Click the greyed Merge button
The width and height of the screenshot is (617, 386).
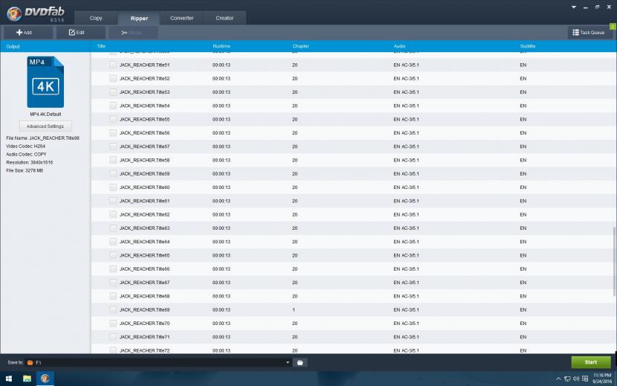(133, 32)
